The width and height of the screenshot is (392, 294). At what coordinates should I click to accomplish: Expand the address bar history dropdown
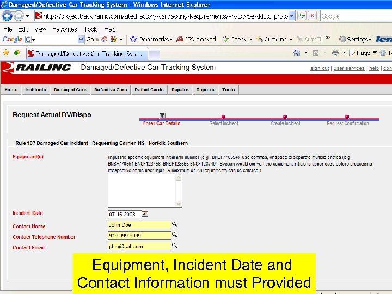(292, 16)
